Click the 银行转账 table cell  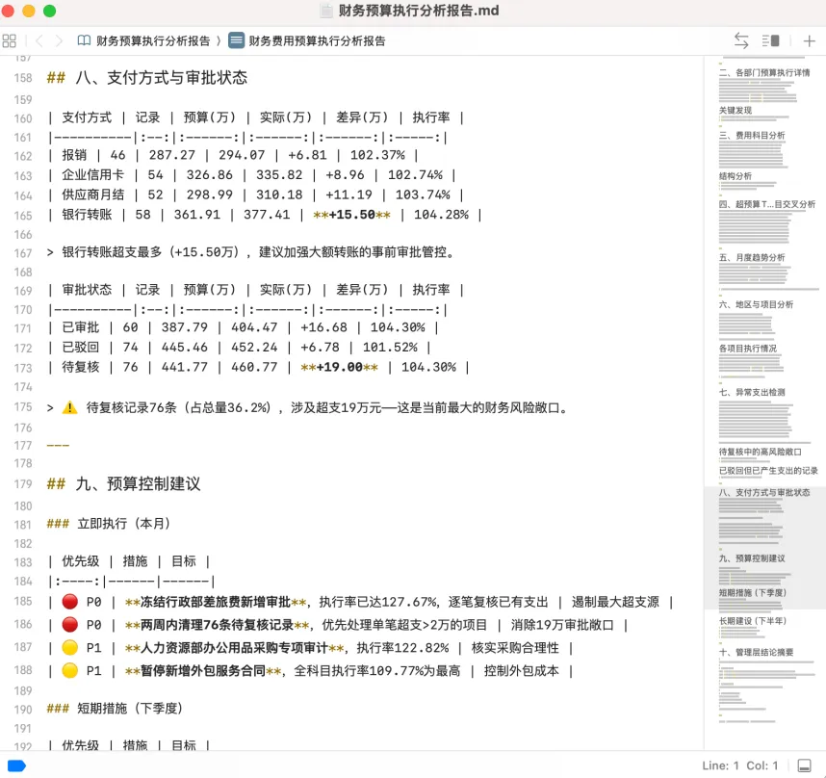click(x=87, y=215)
